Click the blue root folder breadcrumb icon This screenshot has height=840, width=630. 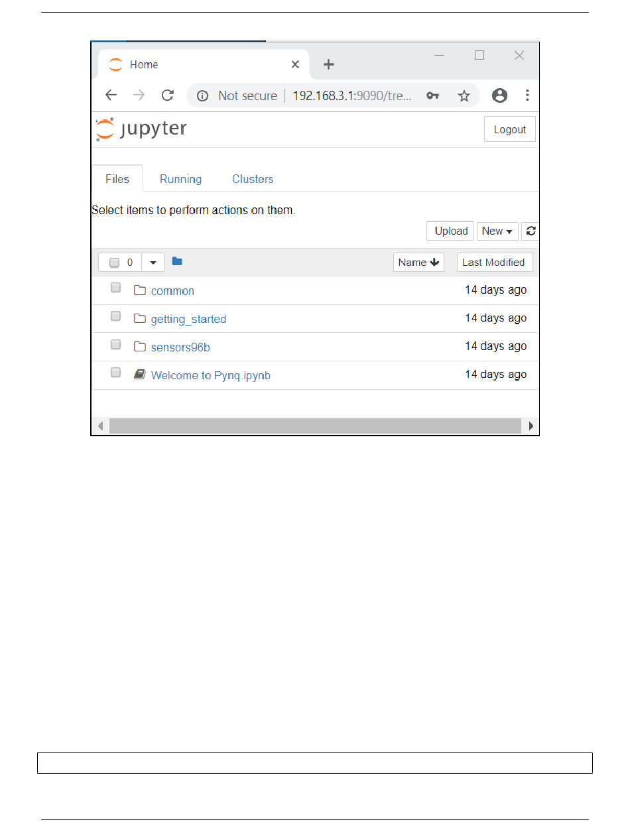177,261
